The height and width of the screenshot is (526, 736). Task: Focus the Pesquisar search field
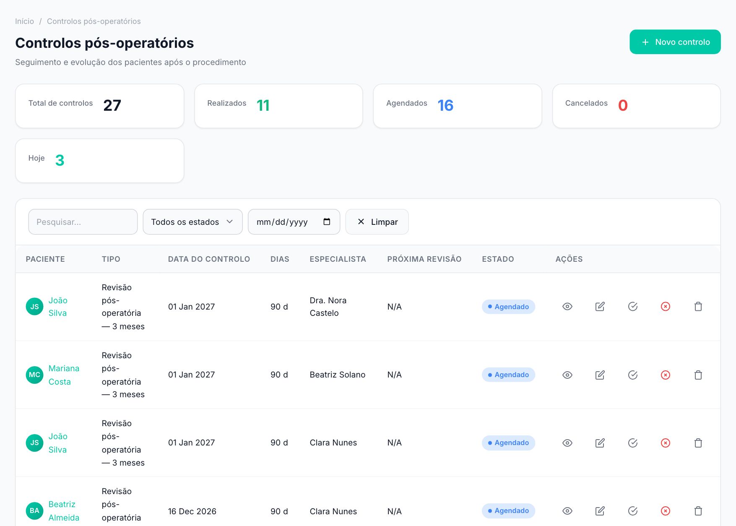pyautogui.click(x=83, y=222)
